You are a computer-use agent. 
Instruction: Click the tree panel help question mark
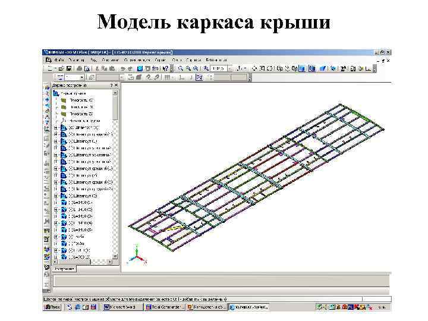[x=111, y=86]
